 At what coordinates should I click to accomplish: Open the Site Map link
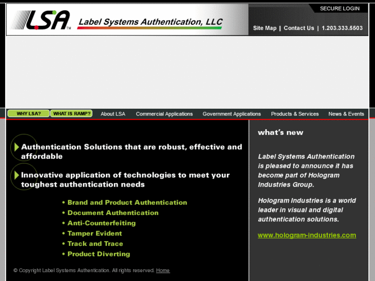click(265, 28)
